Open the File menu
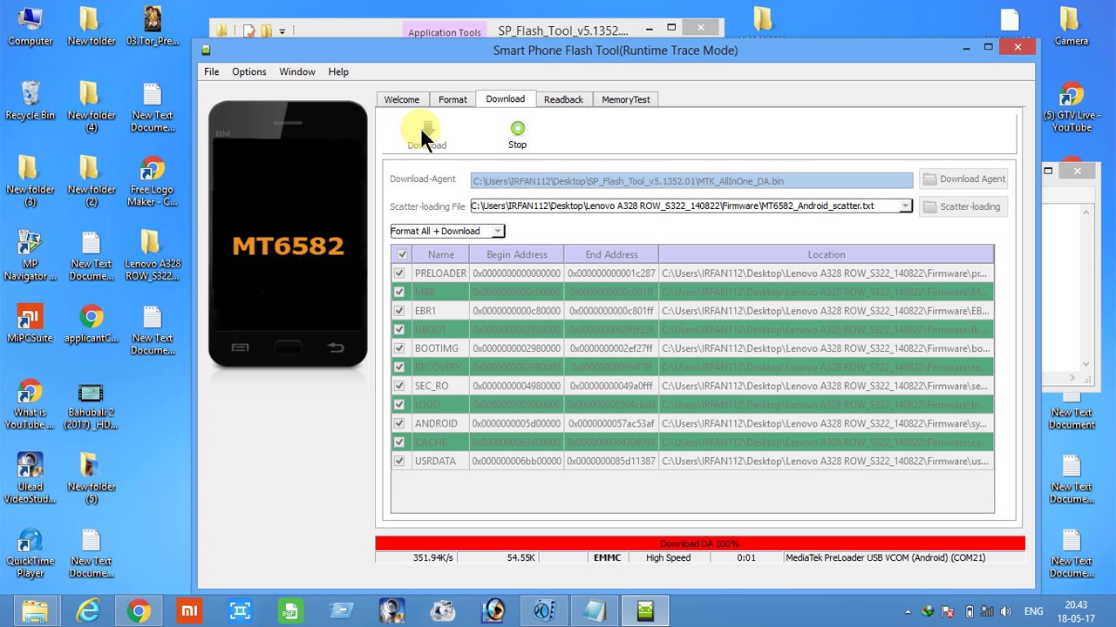The height and width of the screenshot is (627, 1116). 212,71
